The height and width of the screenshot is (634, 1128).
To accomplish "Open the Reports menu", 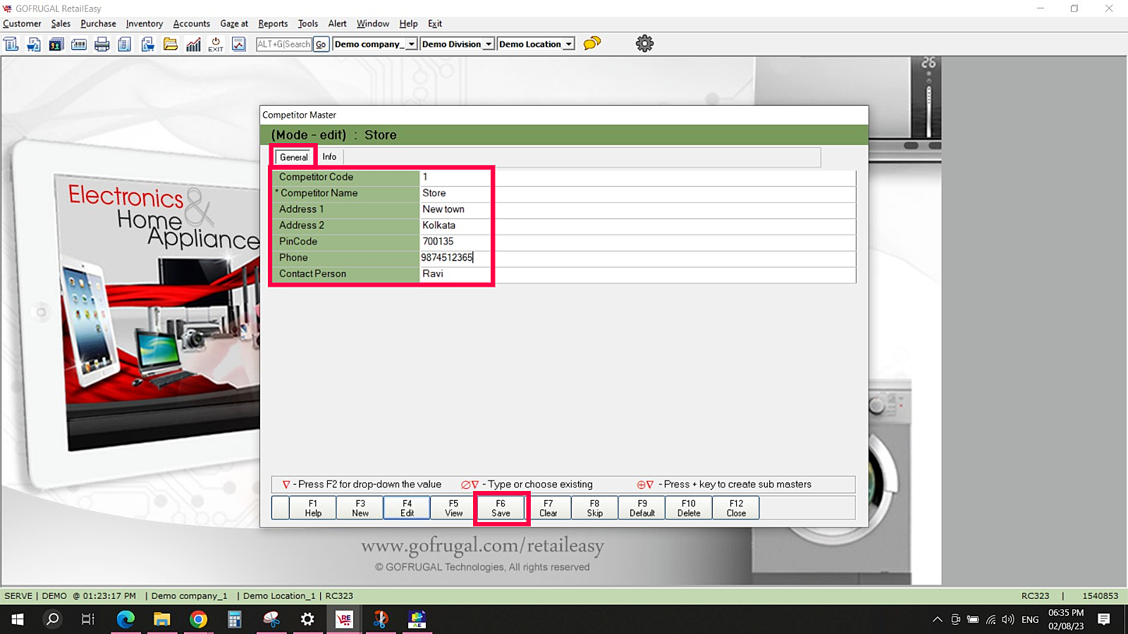I will pos(273,23).
